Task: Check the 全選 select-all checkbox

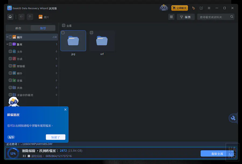Action: (x=64, y=26)
